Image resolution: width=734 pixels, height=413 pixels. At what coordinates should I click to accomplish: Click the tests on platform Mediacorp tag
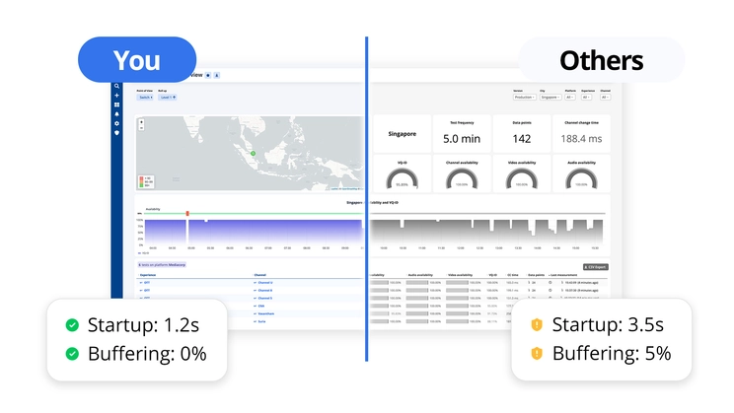(x=162, y=265)
